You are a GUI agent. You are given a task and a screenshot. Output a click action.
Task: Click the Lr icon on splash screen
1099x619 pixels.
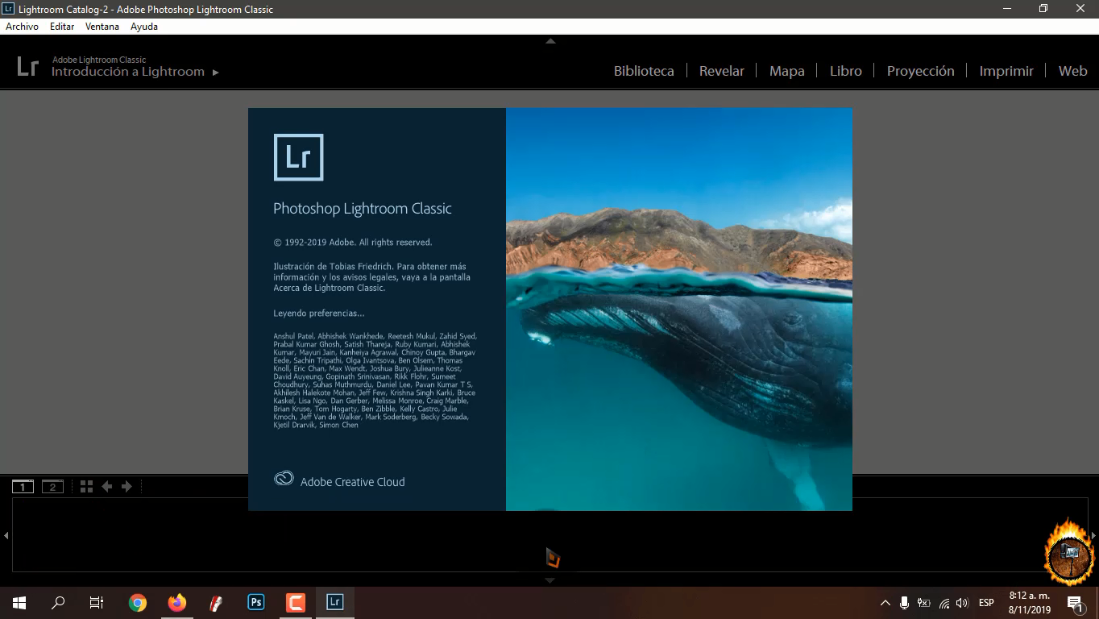point(298,157)
